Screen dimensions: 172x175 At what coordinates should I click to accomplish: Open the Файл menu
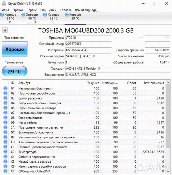[5, 10]
